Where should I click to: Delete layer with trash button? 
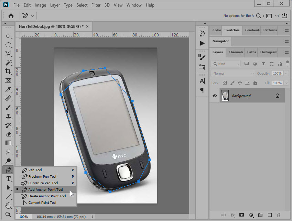click(x=279, y=215)
